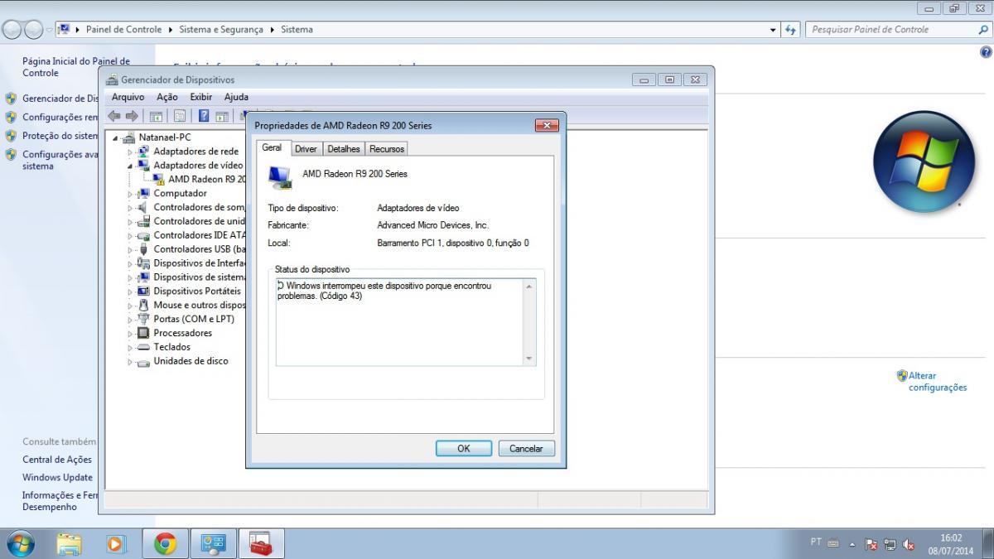The image size is (994, 559).
Task: Click the blue Help question-mark toolbar icon
Action: [203, 116]
